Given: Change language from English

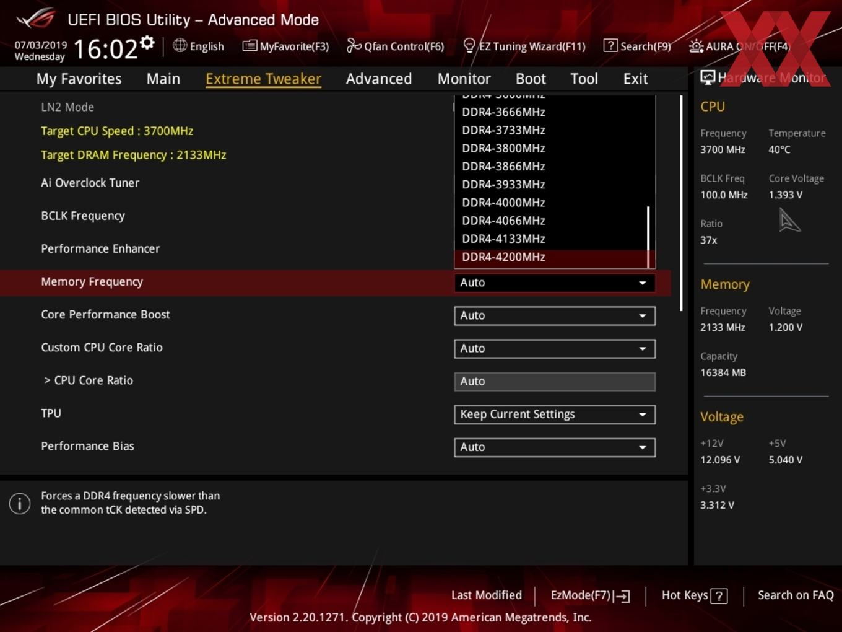Looking at the screenshot, I should (x=198, y=46).
